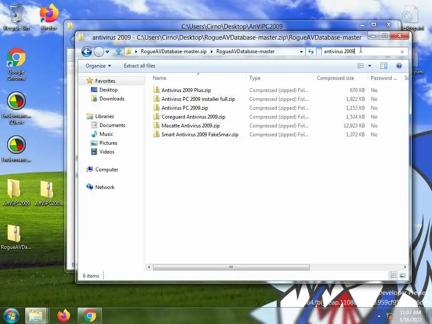The image size is (432, 324).
Task: Click RogueAVDatabase-master.zip breadcrumb segment
Action: 173,51
